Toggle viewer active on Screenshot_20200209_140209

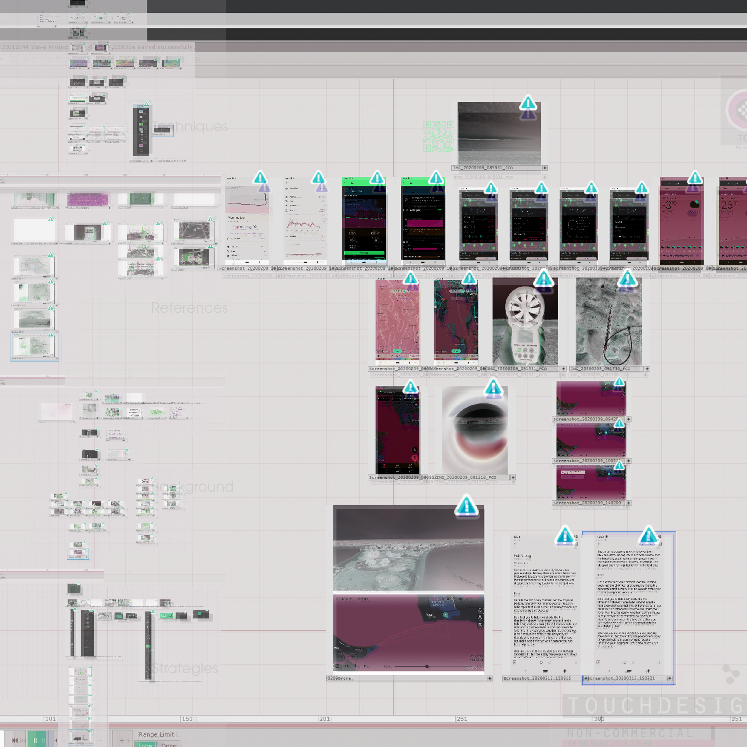click(628, 503)
